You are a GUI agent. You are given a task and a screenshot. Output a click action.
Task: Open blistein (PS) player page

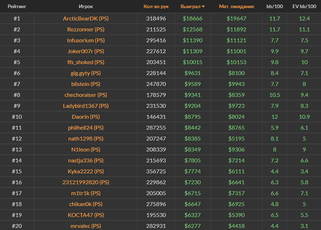[x=86, y=84]
